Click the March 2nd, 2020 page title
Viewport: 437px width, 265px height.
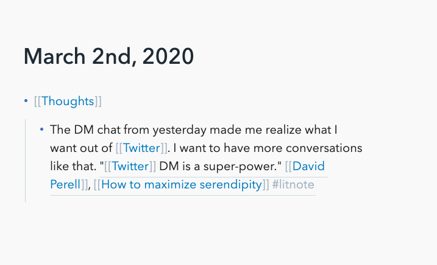pyautogui.click(x=108, y=57)
